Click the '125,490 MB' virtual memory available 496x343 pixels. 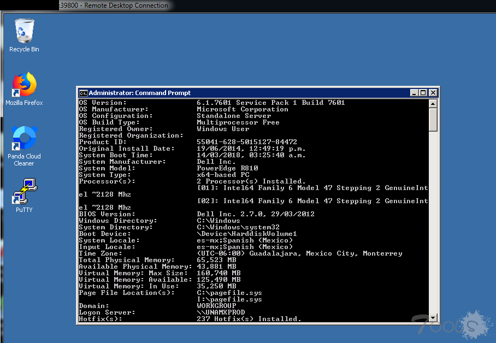click(x=219, y=280)
